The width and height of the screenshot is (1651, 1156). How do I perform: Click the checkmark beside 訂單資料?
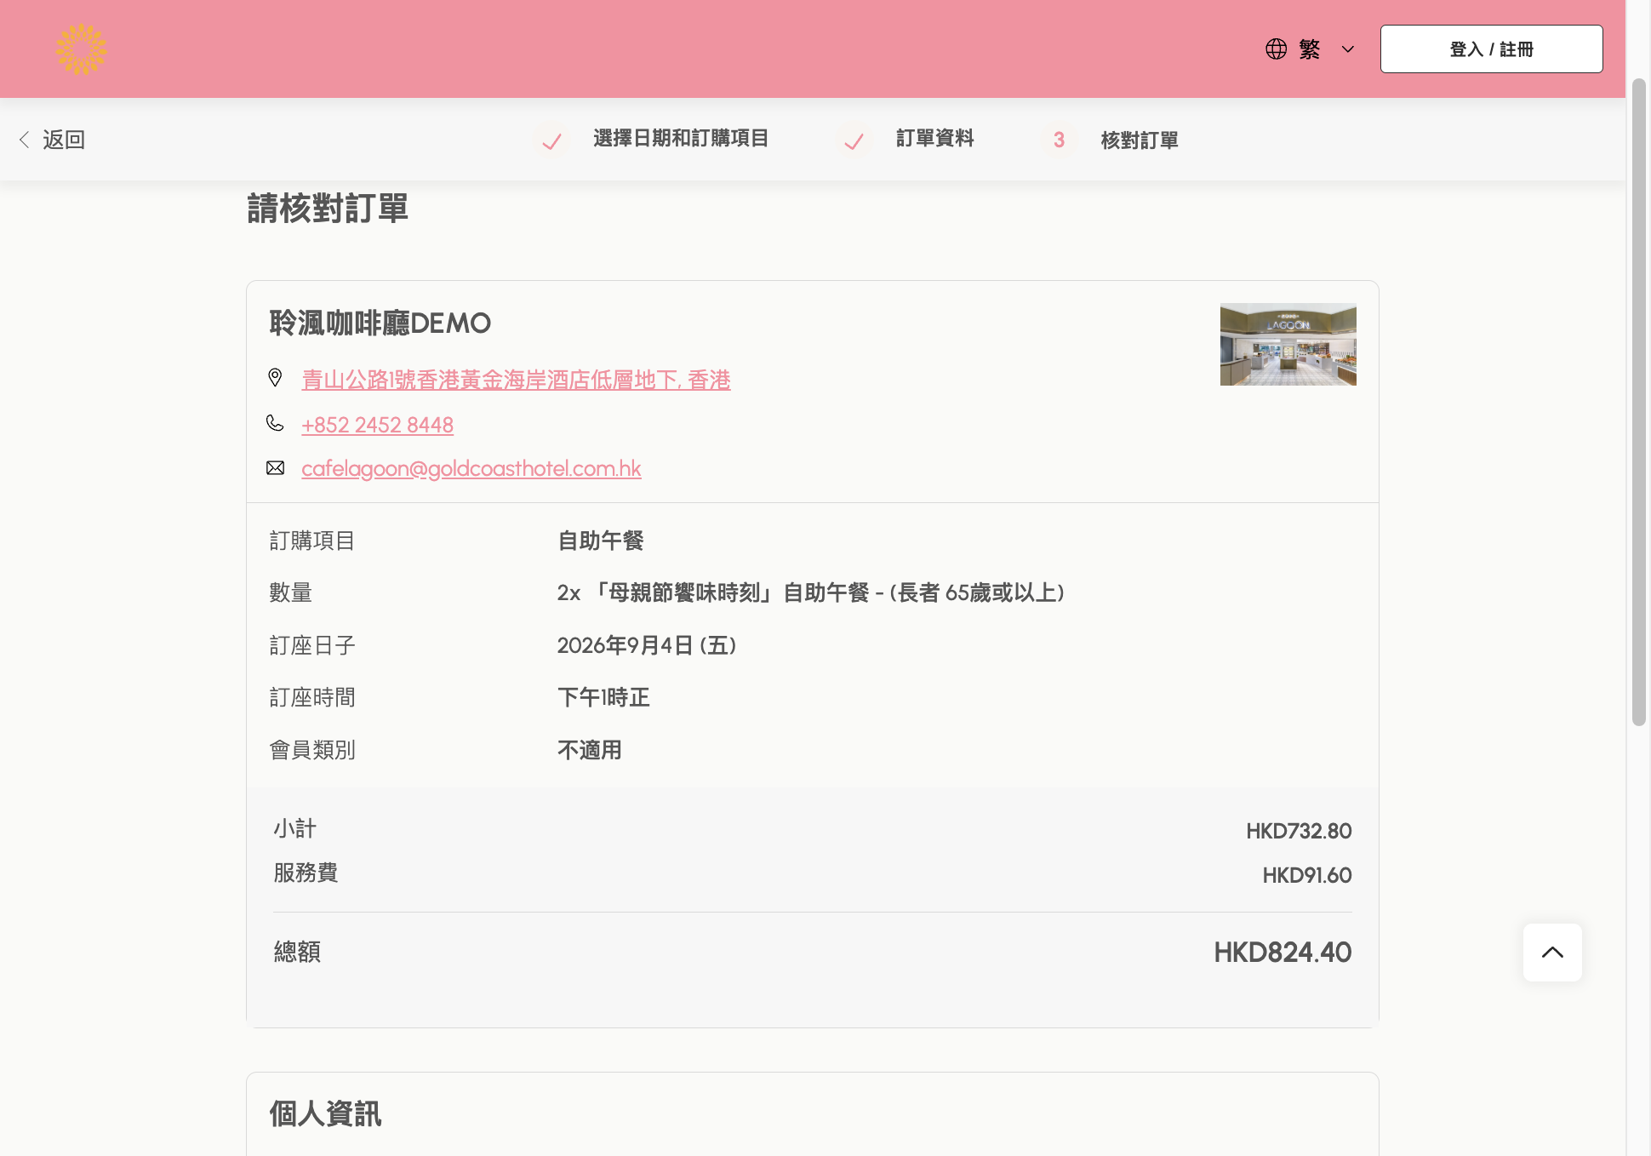pos(854,140)
